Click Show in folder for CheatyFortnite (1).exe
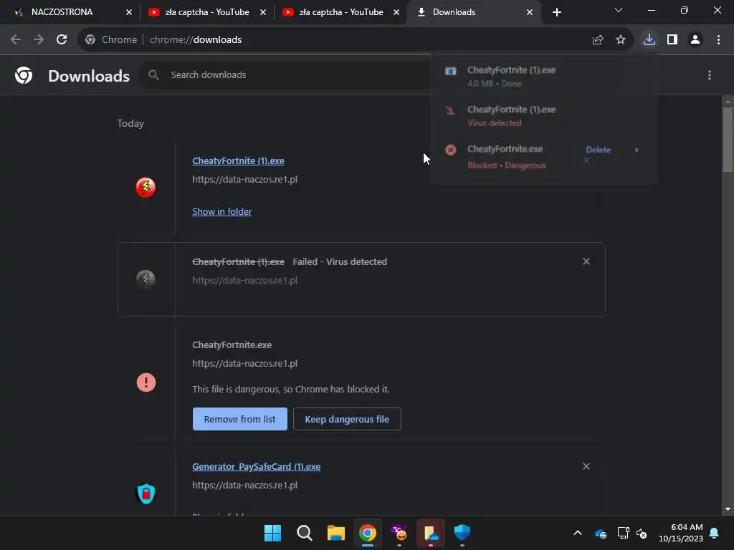This screenshot has height=550, width=734. (222, 211)
